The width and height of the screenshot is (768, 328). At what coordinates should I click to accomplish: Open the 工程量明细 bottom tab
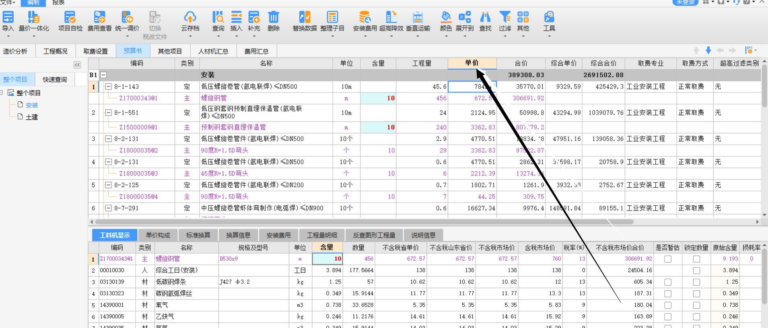click(x=322, y=235)
